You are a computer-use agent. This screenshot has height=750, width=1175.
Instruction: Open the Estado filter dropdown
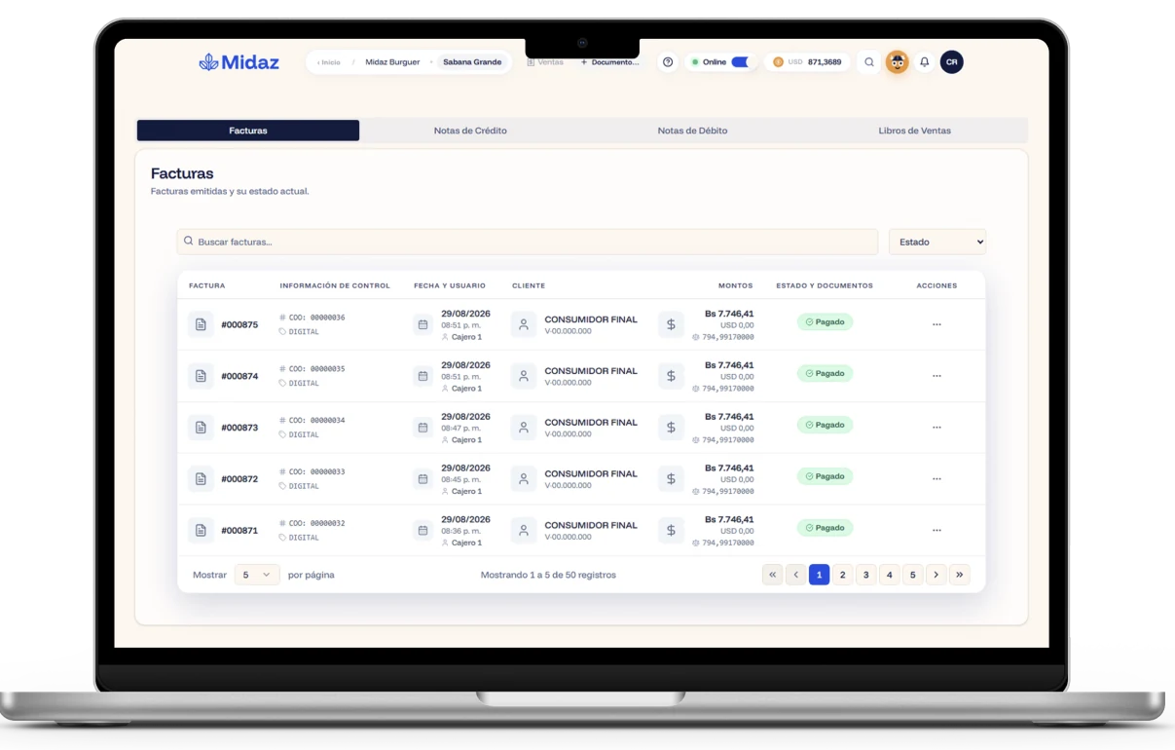tap(937, 242)
